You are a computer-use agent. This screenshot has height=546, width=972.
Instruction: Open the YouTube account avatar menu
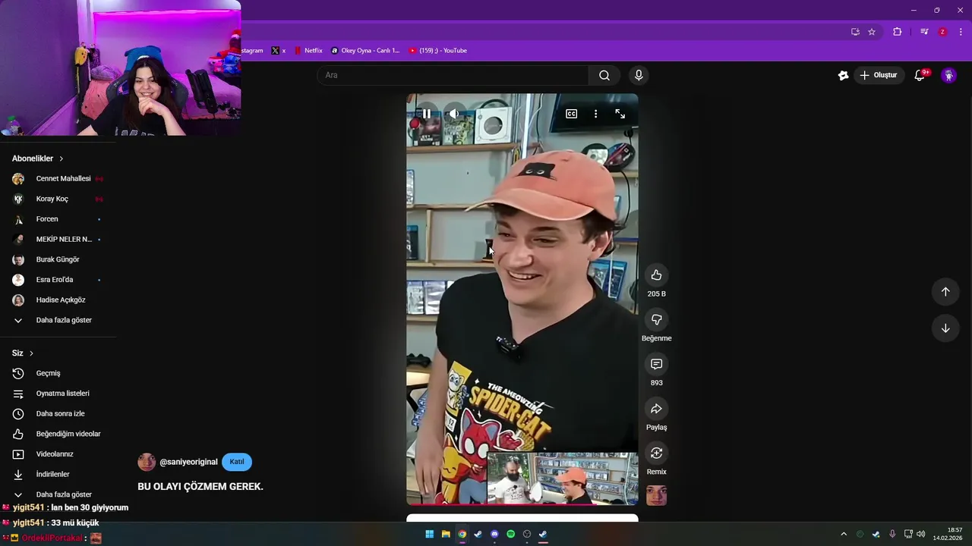(948, 75)
